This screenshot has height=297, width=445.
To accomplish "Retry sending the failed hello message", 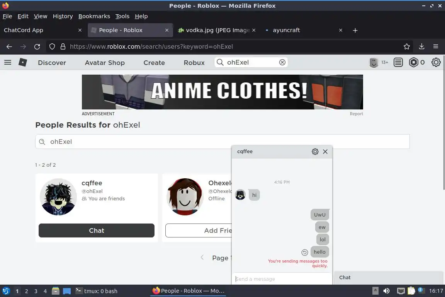I will (x=304, y=252).
